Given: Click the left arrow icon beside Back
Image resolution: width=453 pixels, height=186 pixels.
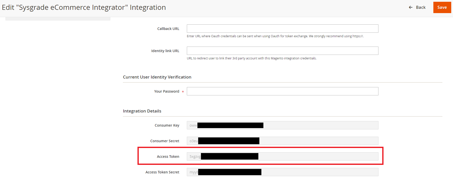Looking at the screenshot, I should (x=411, y=7).
